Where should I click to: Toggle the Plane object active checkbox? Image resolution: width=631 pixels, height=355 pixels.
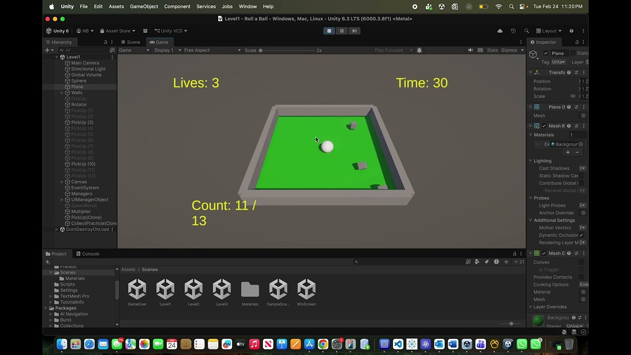click(x=546, y=53)
